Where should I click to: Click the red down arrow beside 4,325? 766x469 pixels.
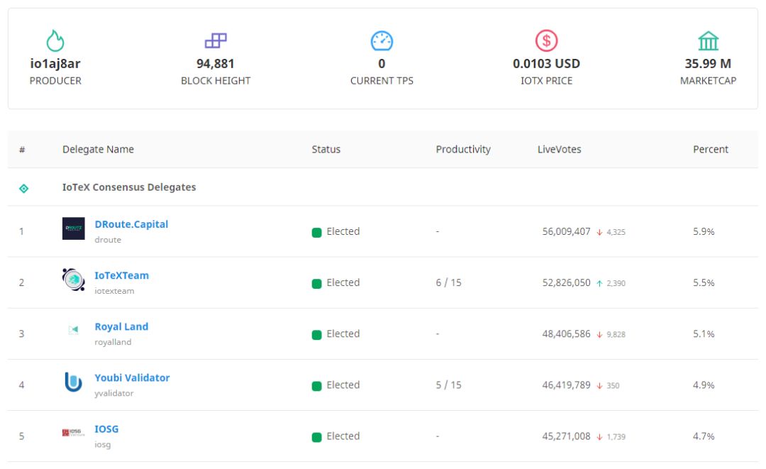coord(599,232)
